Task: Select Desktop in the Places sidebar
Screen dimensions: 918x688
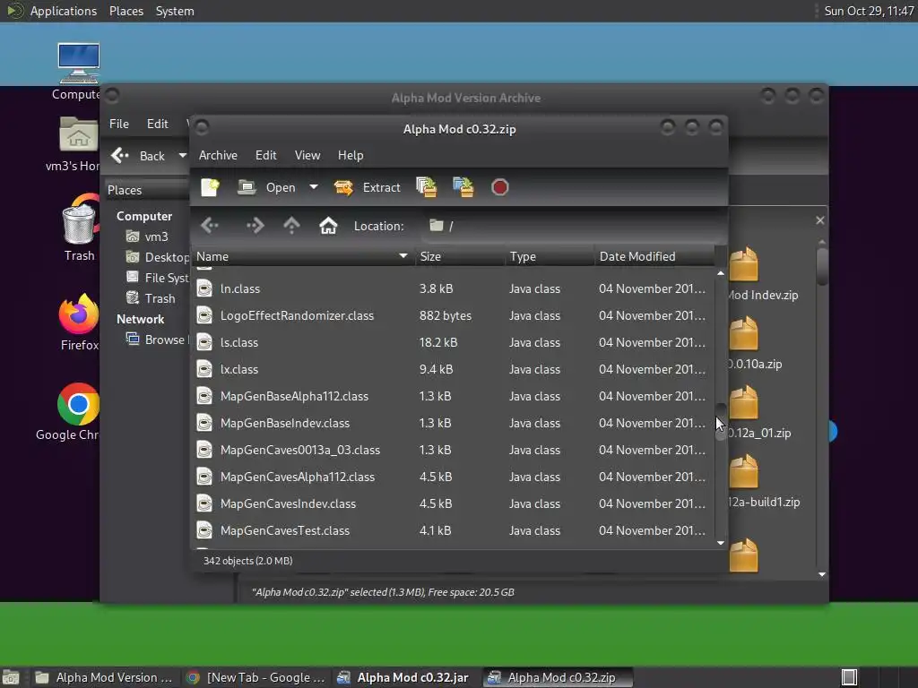Action: tap(158, 257)
